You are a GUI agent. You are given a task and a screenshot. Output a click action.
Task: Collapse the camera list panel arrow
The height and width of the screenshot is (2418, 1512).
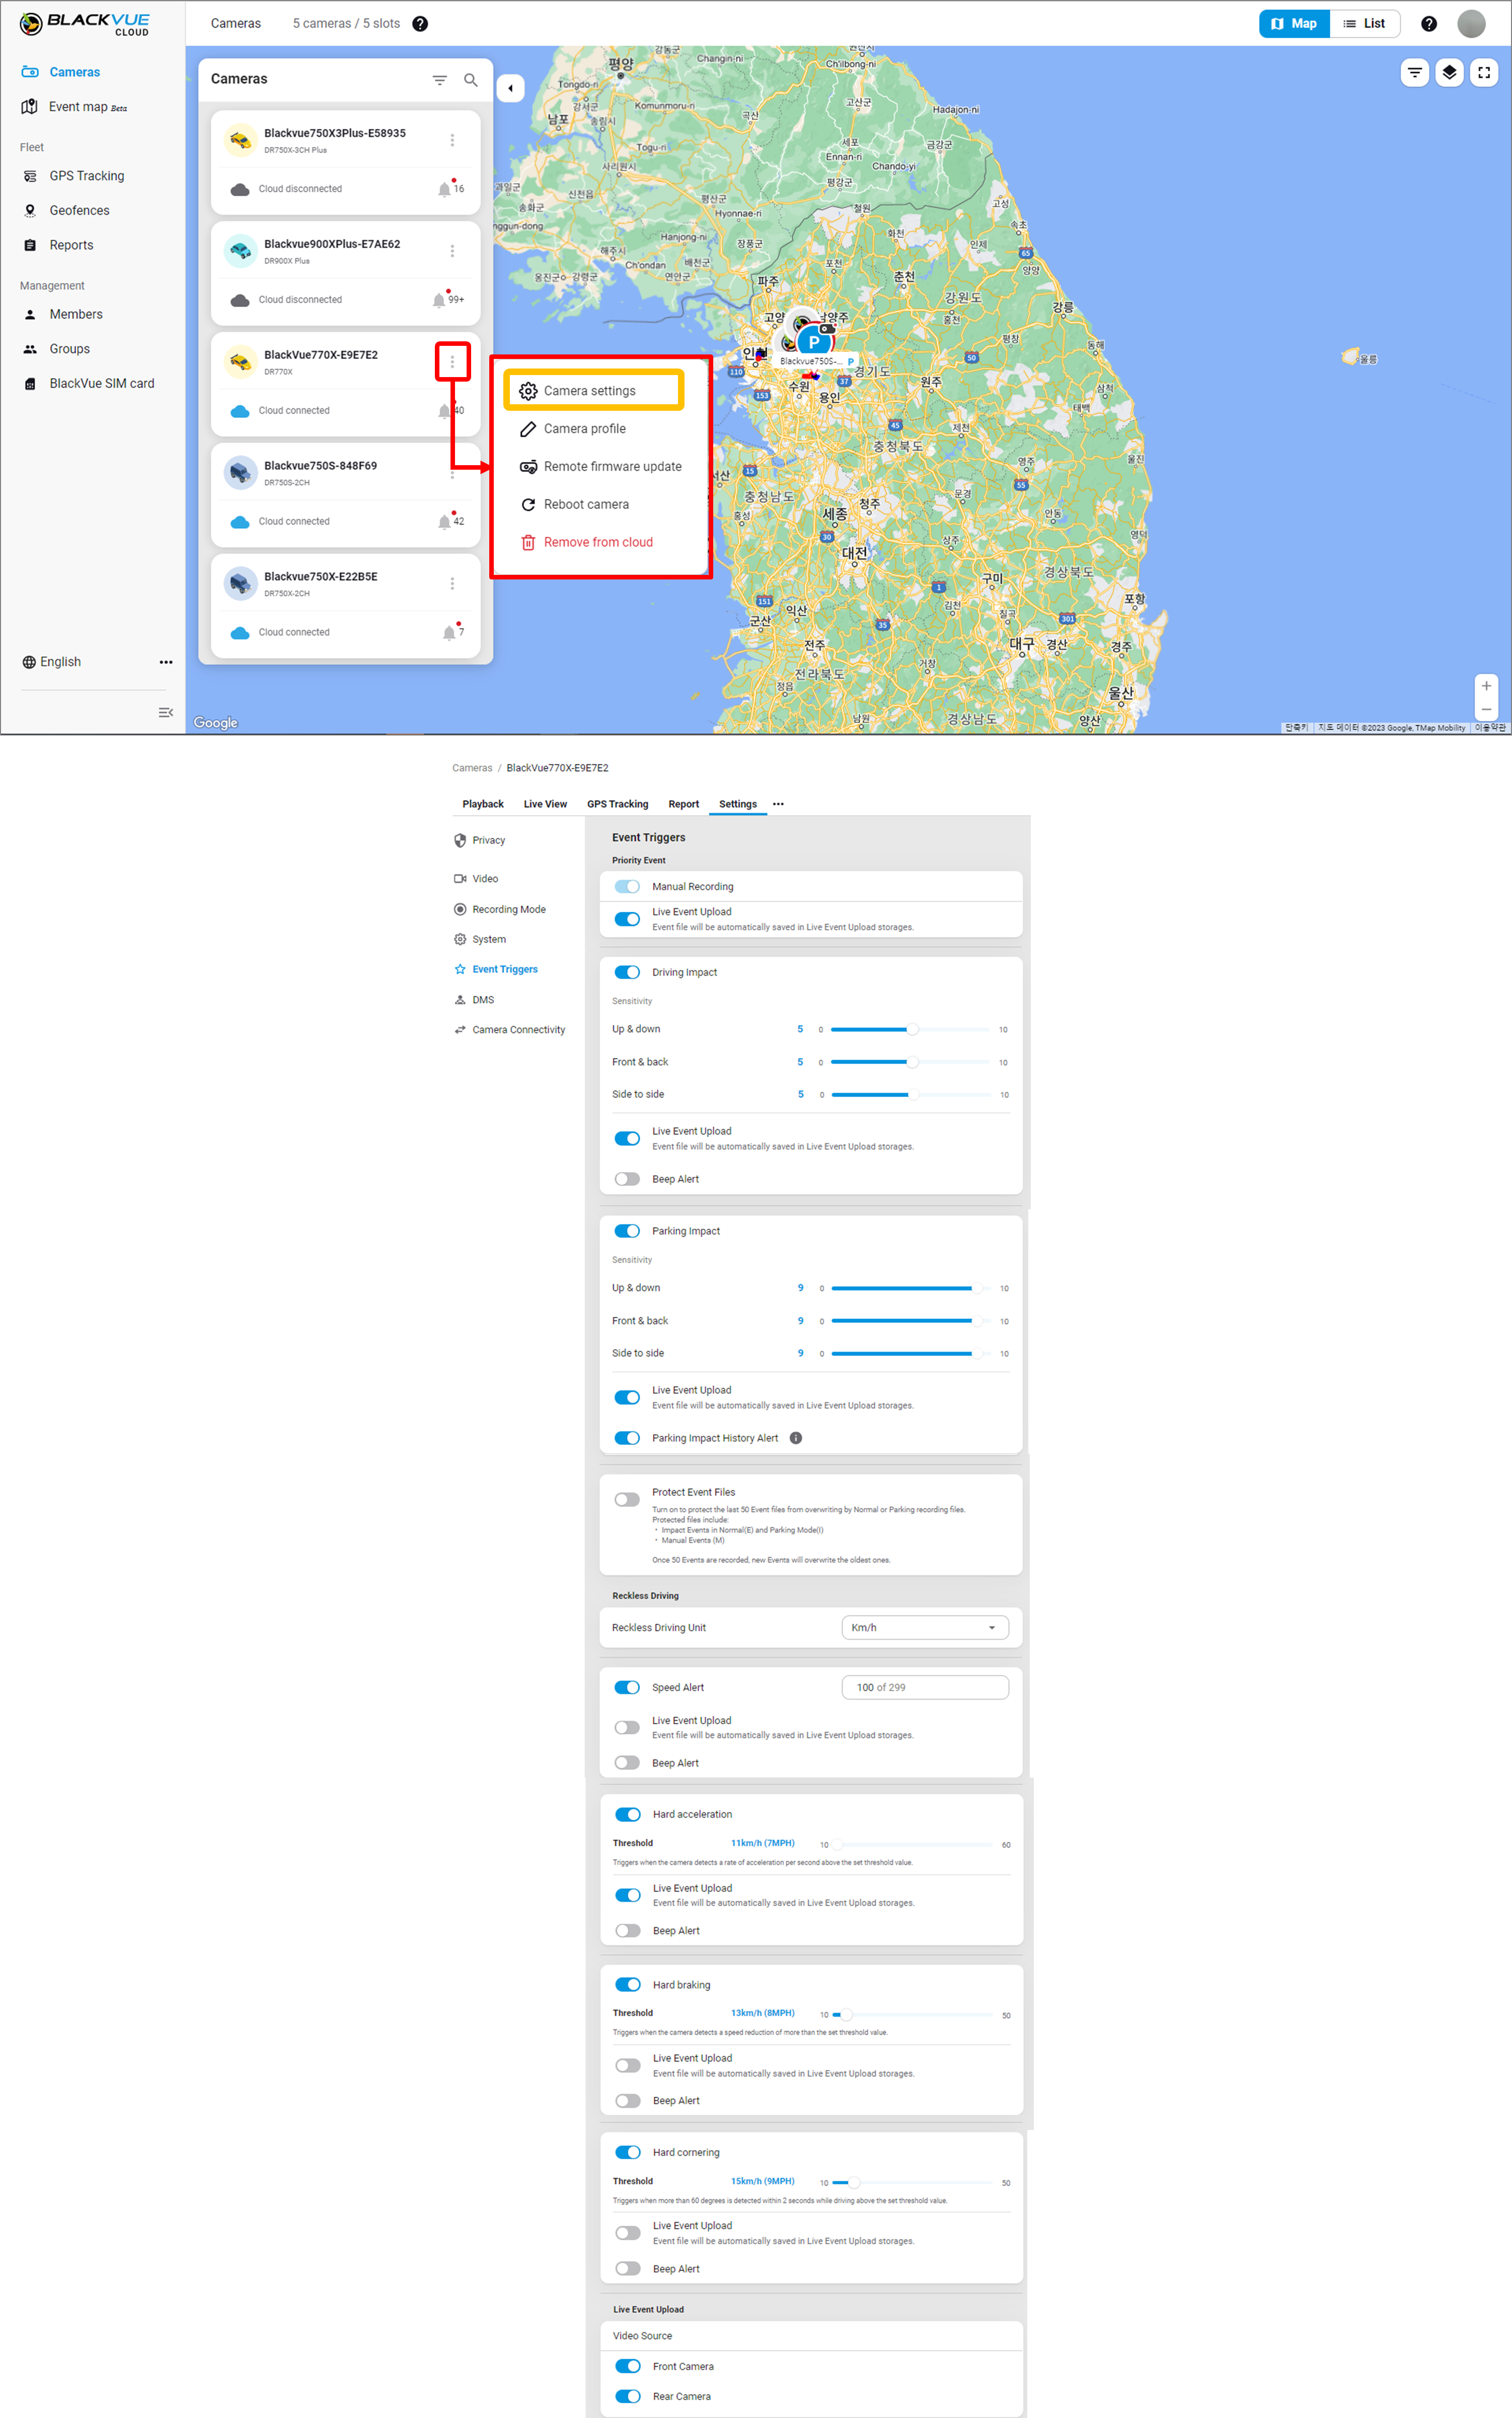point(511,88)
